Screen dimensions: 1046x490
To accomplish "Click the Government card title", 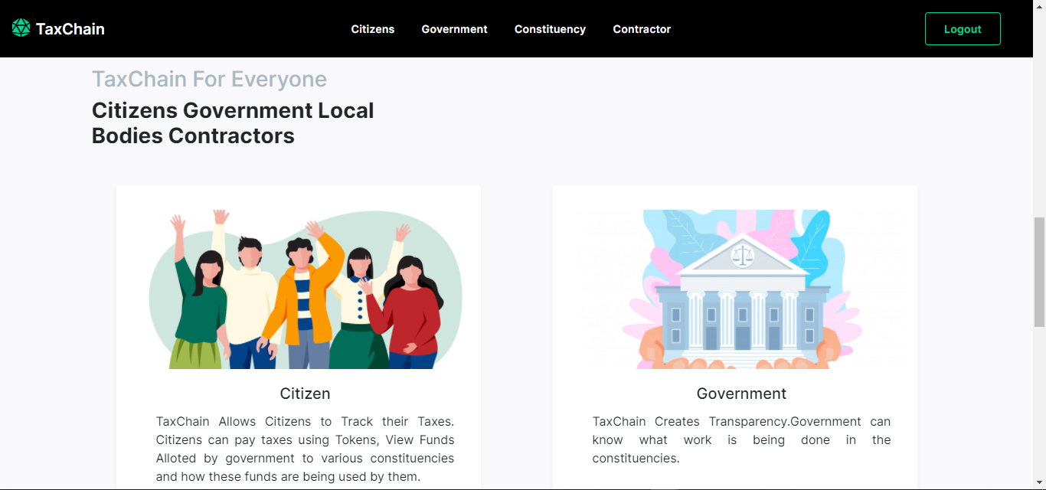I will 741,394.
